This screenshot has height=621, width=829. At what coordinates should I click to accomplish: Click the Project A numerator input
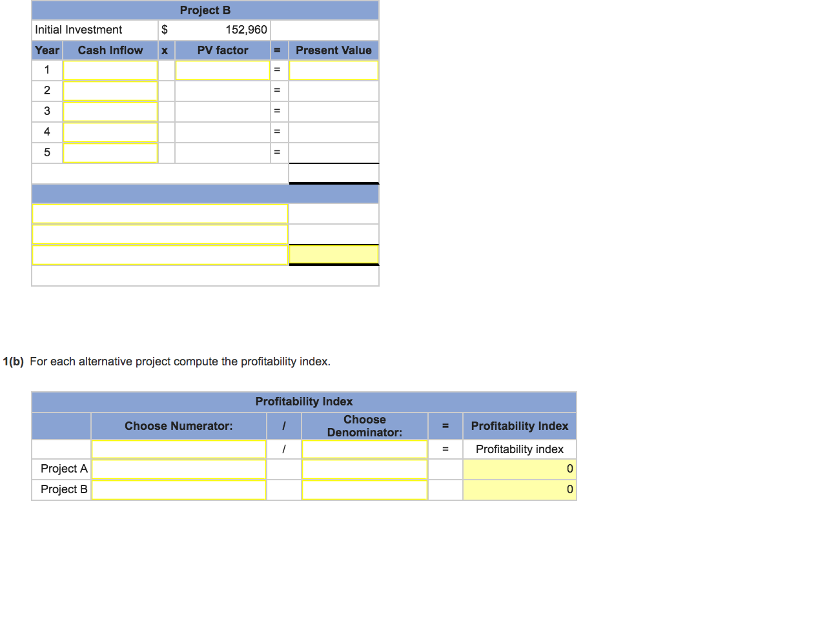coord(179,469)
